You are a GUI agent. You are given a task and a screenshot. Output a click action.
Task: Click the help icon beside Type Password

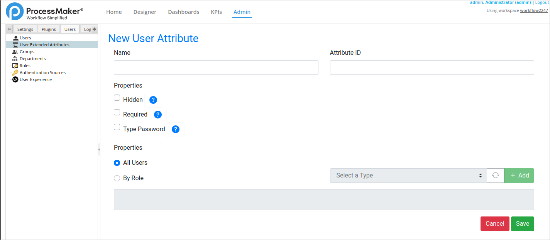176,129
